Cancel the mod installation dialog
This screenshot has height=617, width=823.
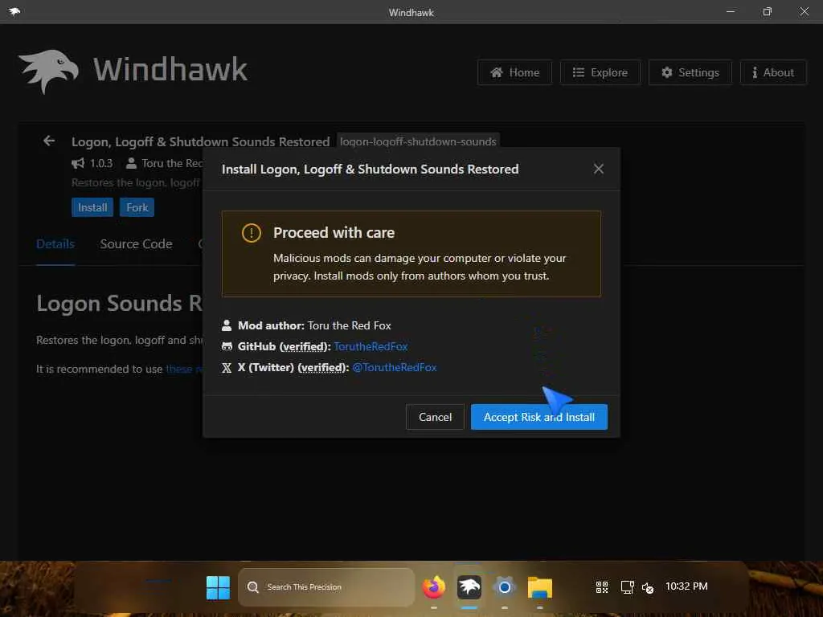coord(435,417)
